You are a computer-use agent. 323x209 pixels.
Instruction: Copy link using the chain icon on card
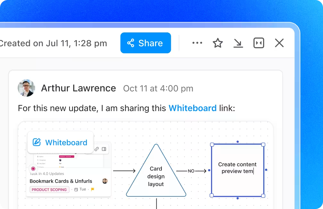tap(97, 149)
